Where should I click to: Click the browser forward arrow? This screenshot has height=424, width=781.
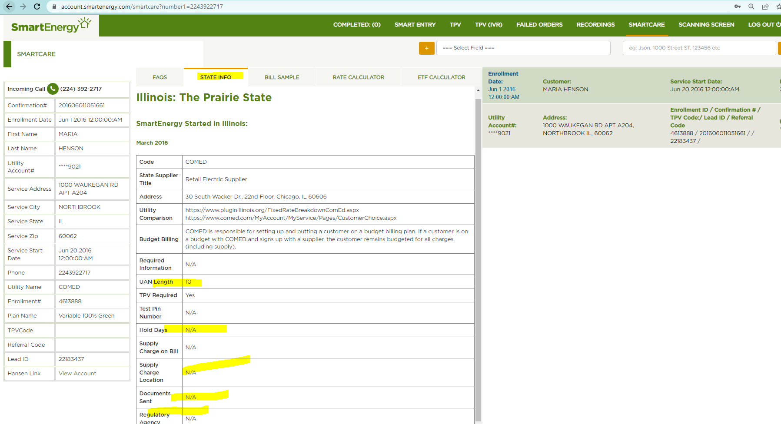point(23,7)
